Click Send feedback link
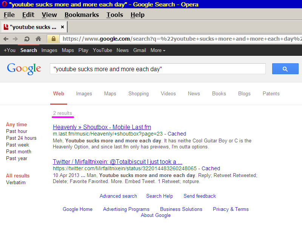Image resolution: width=302 pixels, height=229 pixels. (x=200, y=196)
